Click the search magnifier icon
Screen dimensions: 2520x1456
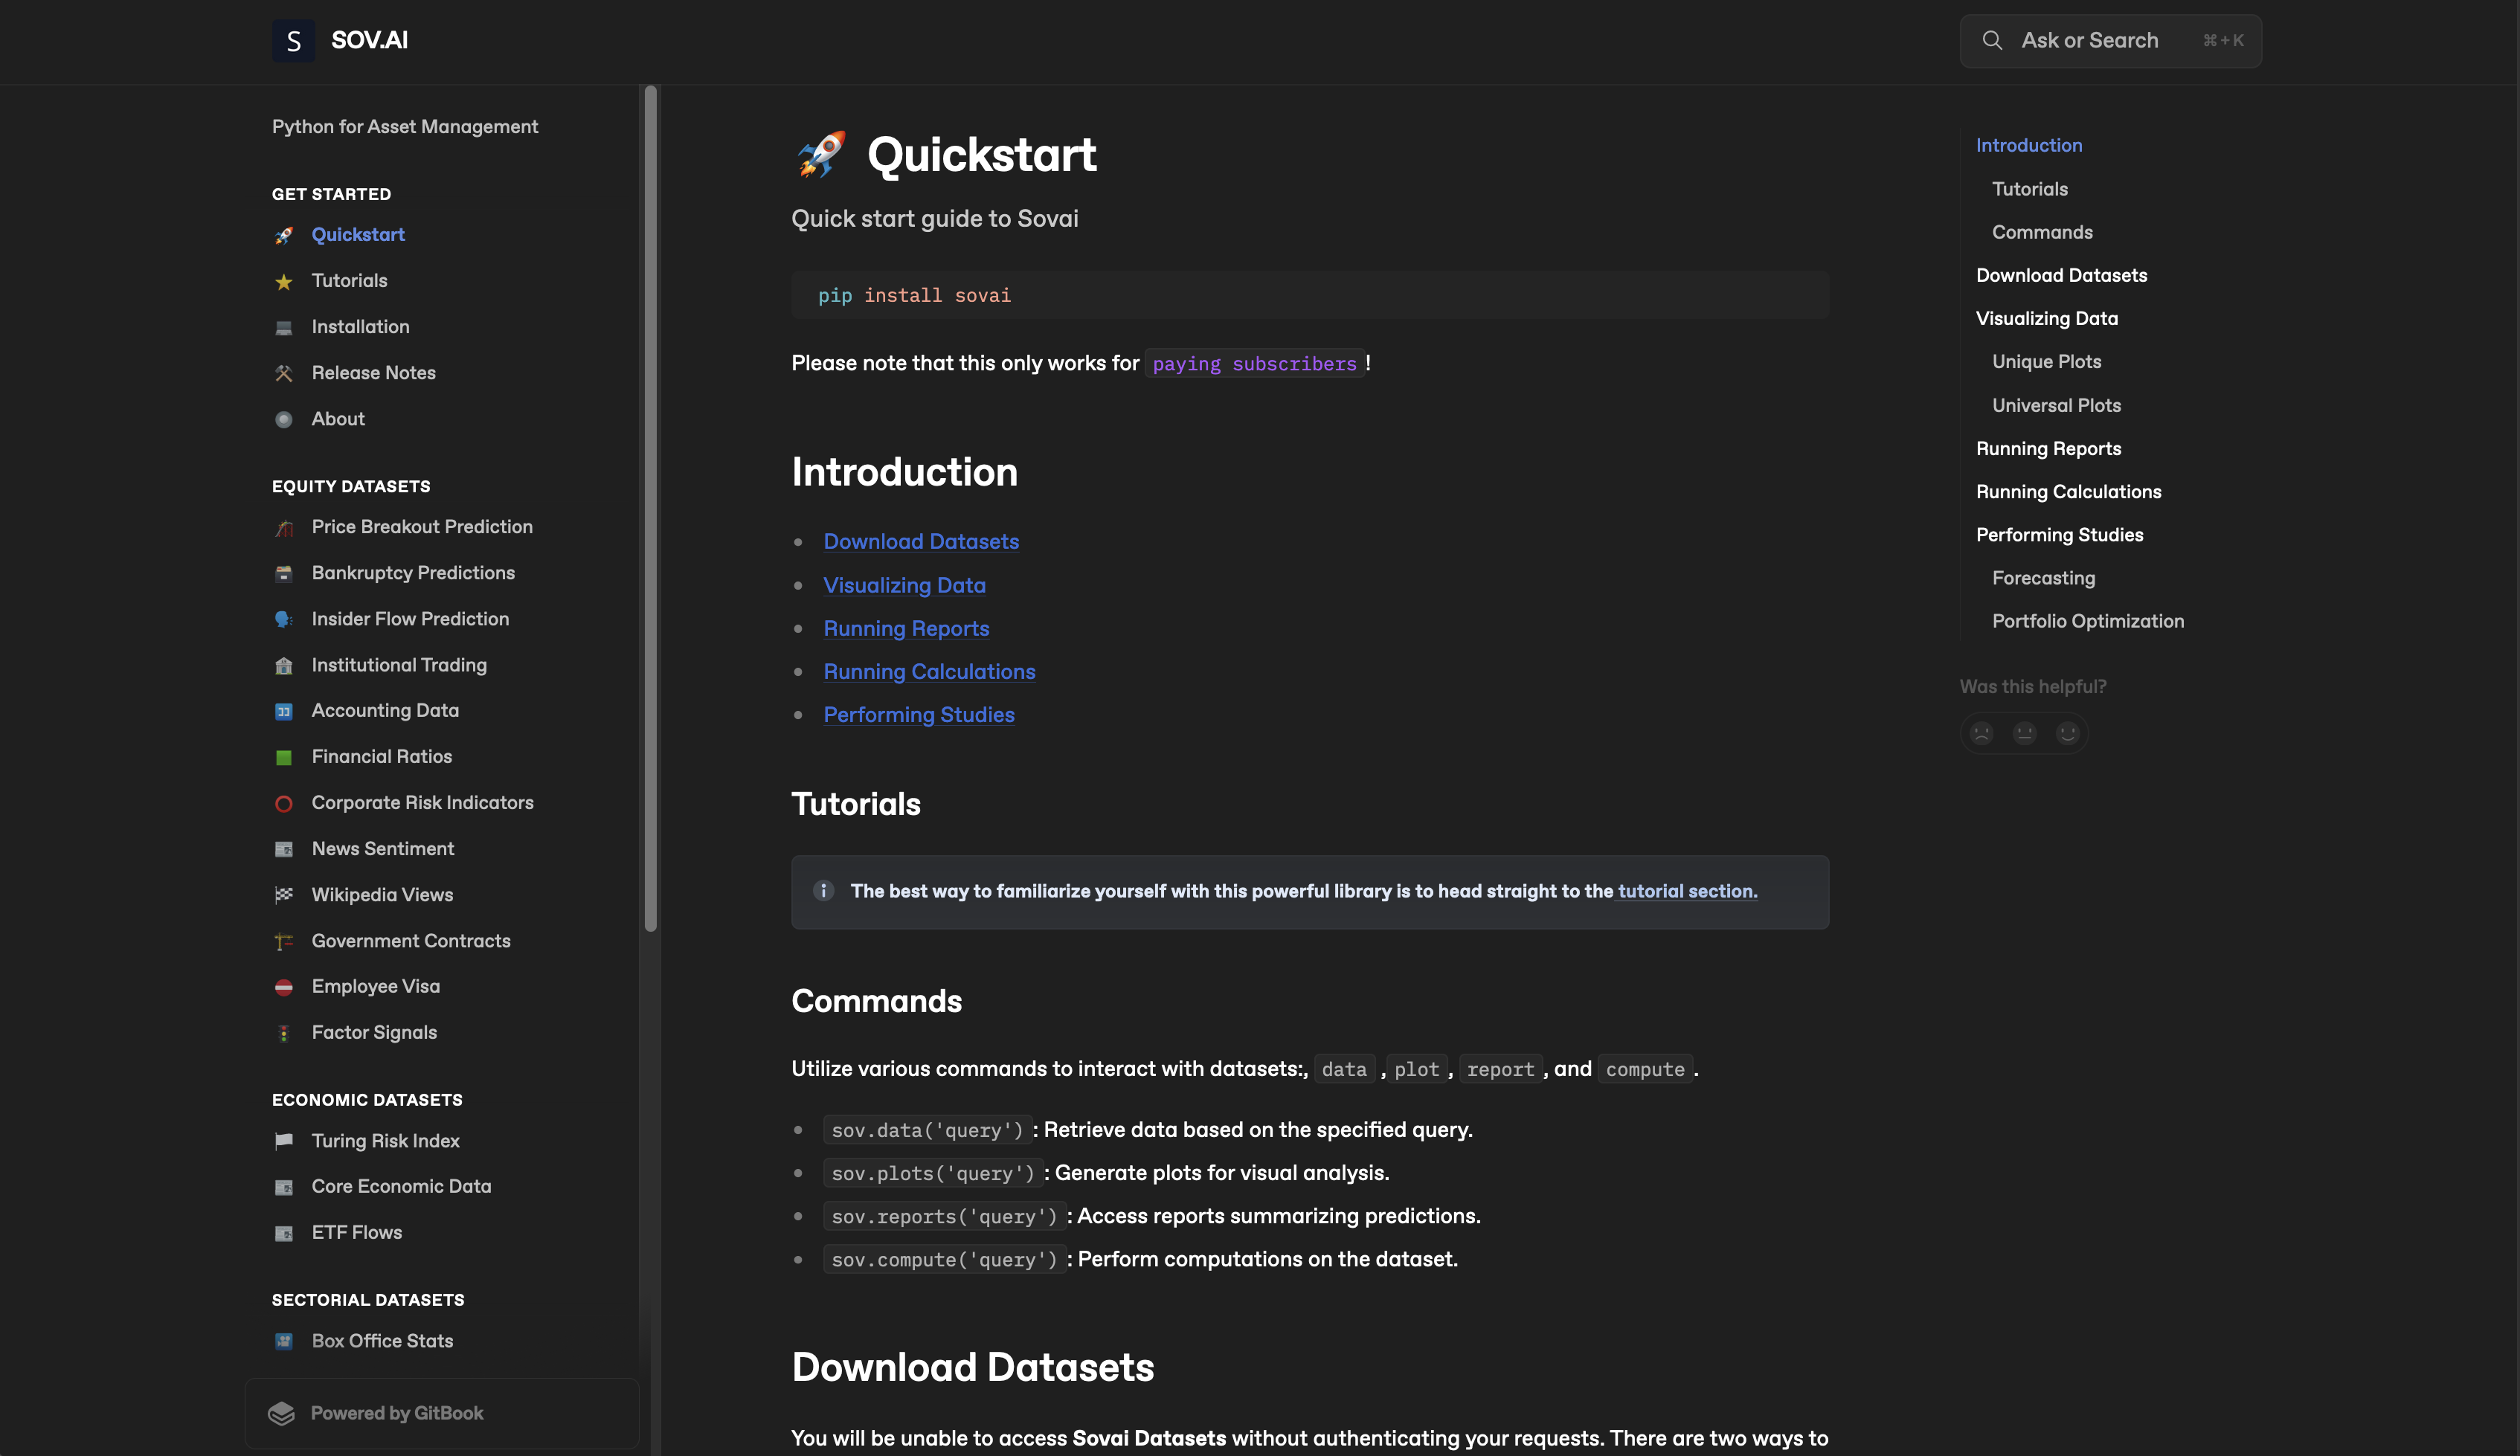coord(1992,41)
